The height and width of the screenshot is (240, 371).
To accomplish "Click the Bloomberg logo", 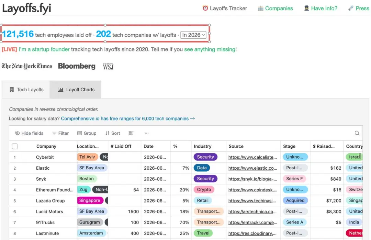I will coord(77,66).
